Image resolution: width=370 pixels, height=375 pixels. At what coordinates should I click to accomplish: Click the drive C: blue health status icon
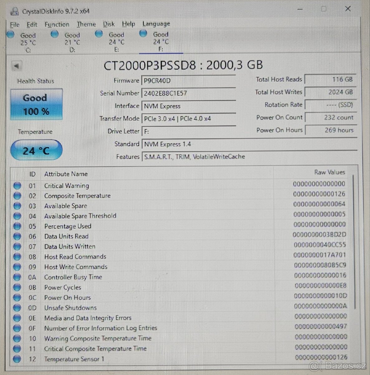[10, 34]
